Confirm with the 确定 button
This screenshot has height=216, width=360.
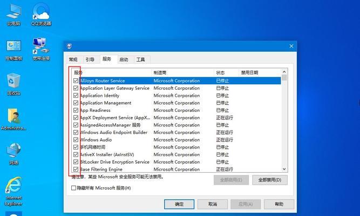pyautogui.click(x=179, y=204)
